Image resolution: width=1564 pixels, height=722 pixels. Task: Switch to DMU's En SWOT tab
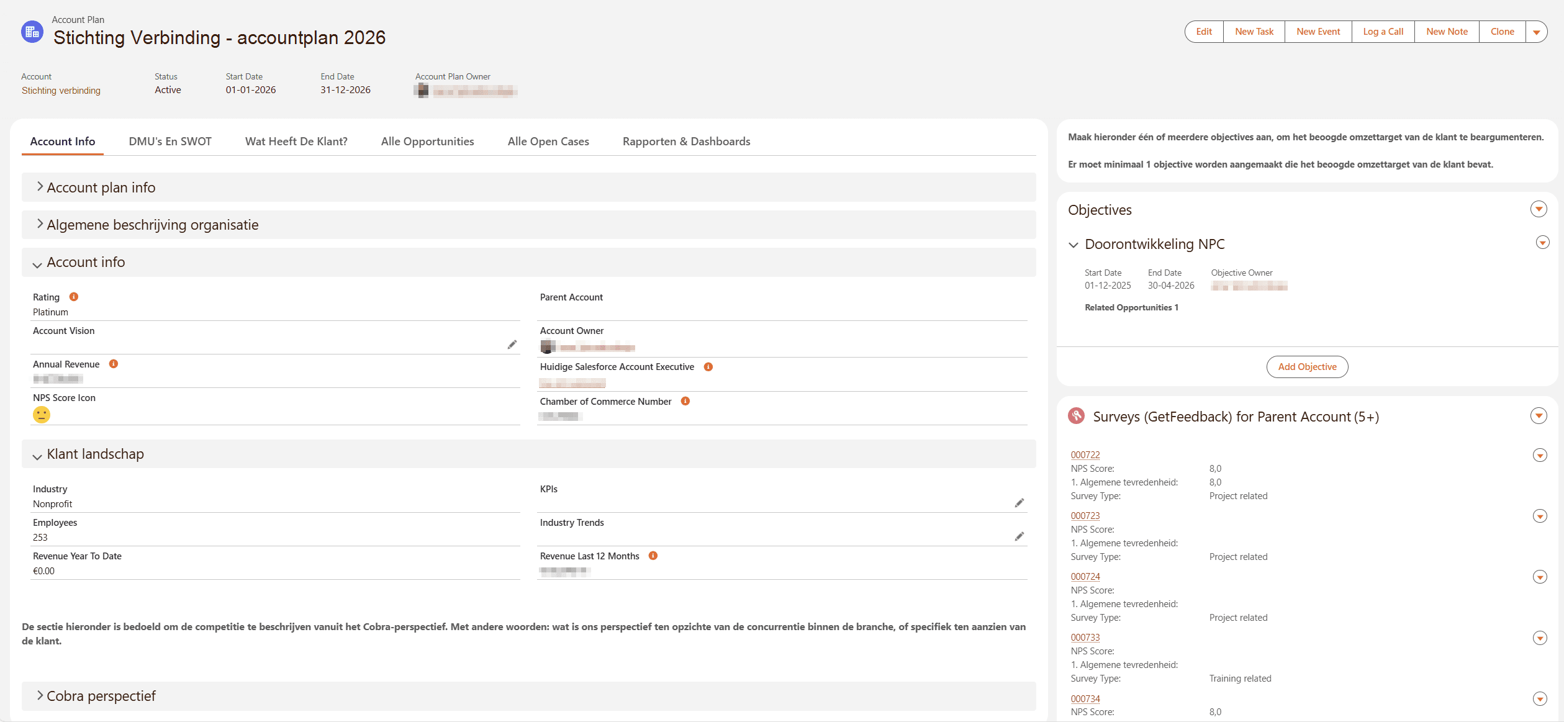point(170,142)
